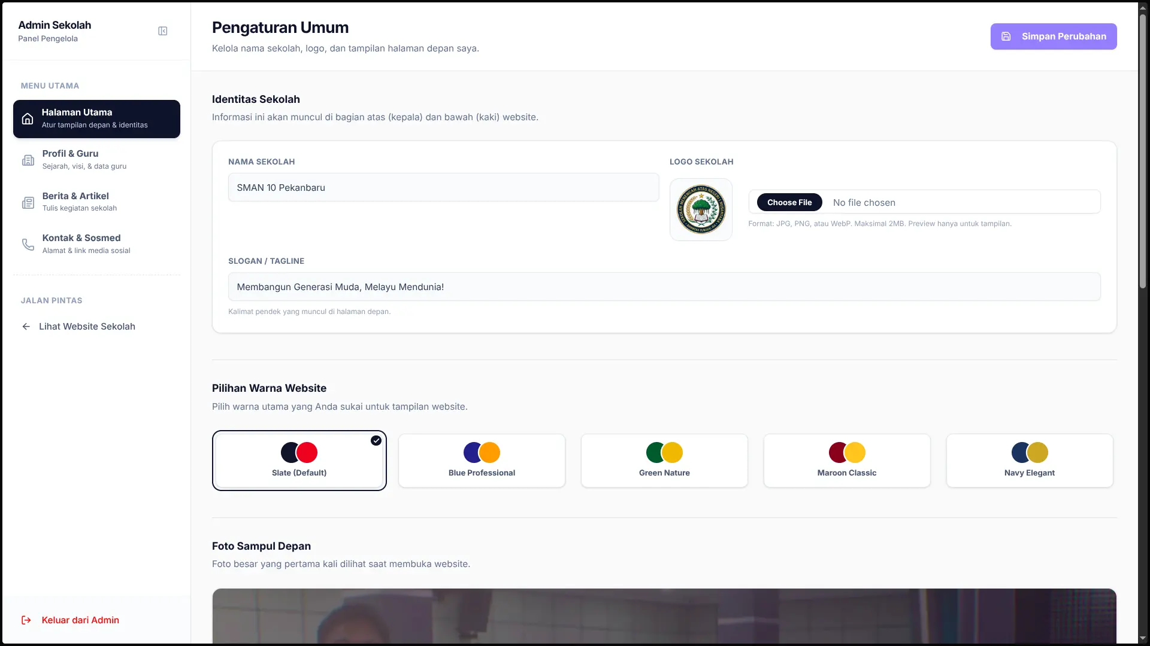Select Green Nature color theme
1150x646 pixels.
click(664, 461)
